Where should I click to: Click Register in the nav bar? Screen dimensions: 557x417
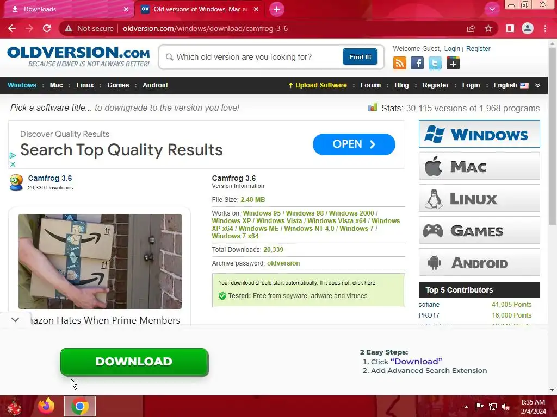click(x=436, y=85)
